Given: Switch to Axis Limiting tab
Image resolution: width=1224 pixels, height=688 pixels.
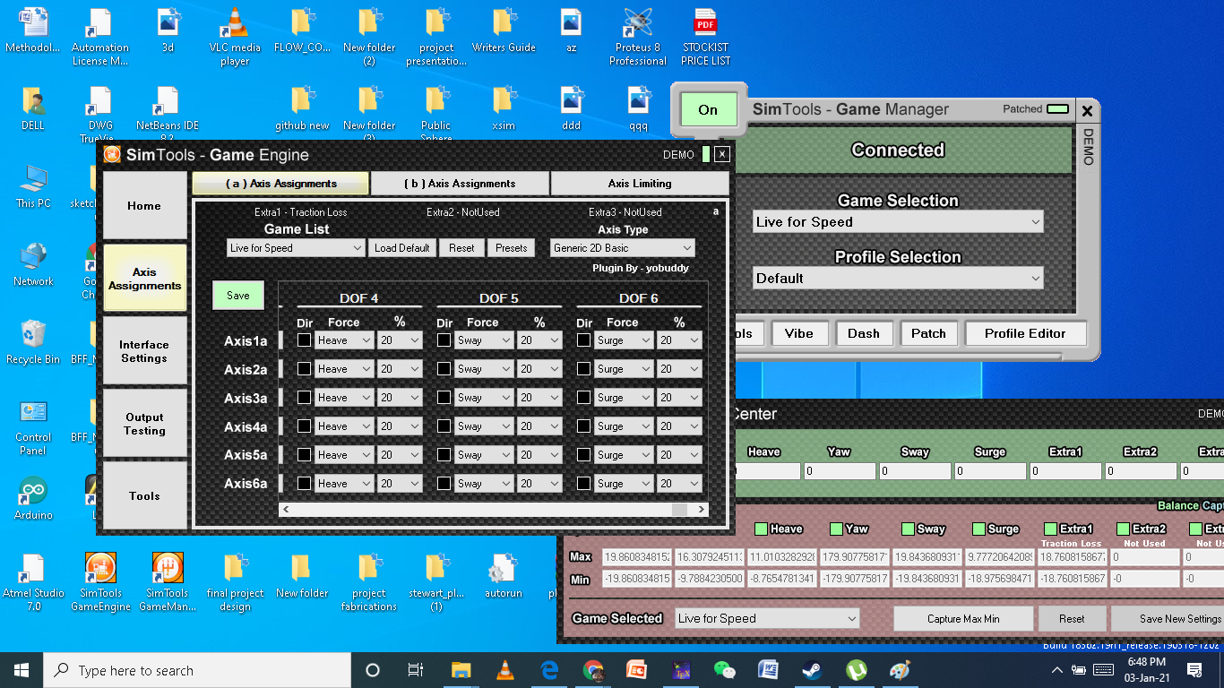Looking at the screenshot, I should [640, 184].
